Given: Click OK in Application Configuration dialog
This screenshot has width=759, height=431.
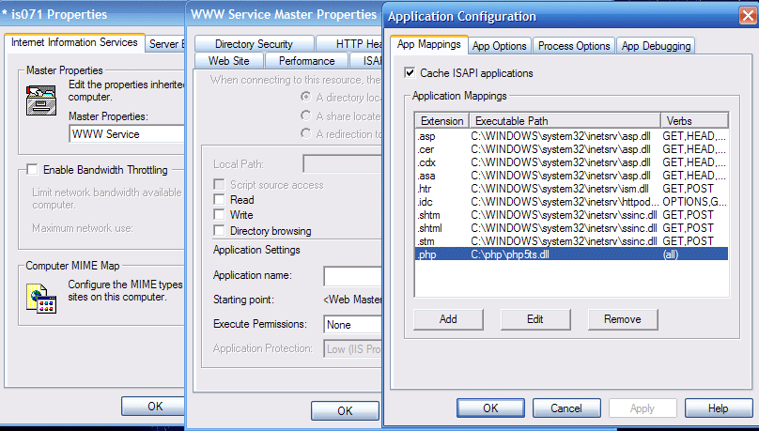Looking at the screenshot, I should (x=490, y=408).
